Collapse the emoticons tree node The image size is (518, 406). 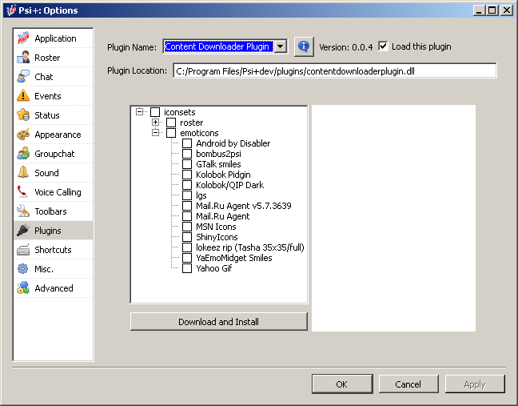point(156,133)
